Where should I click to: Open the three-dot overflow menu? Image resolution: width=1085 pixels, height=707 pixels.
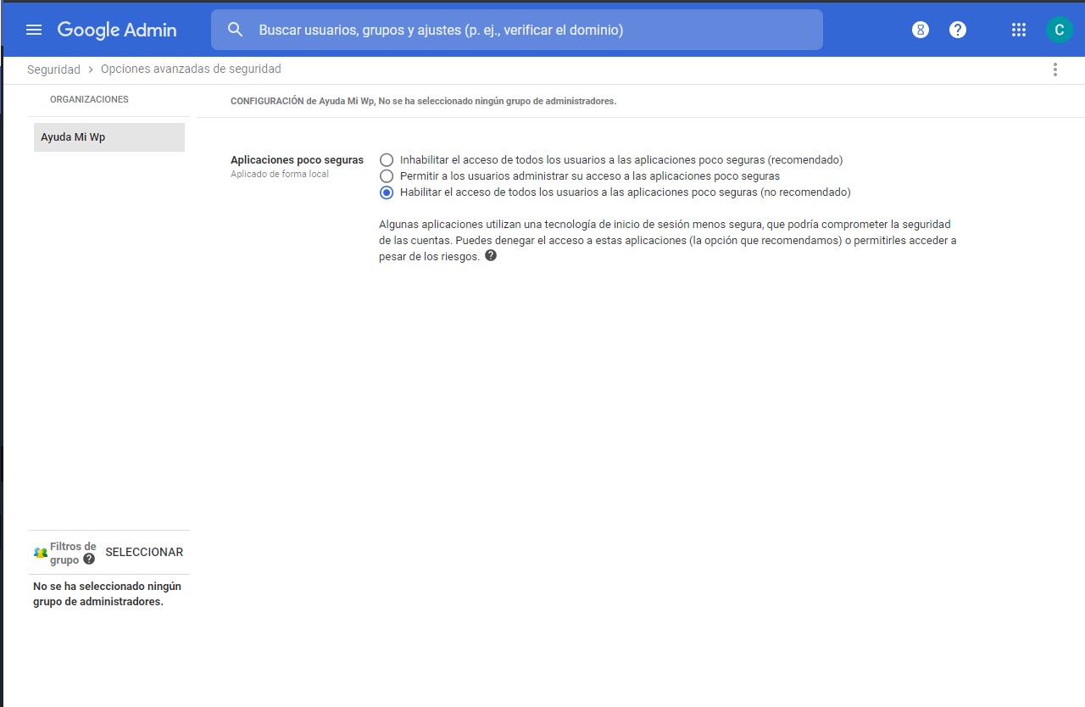pos(1055,70)
